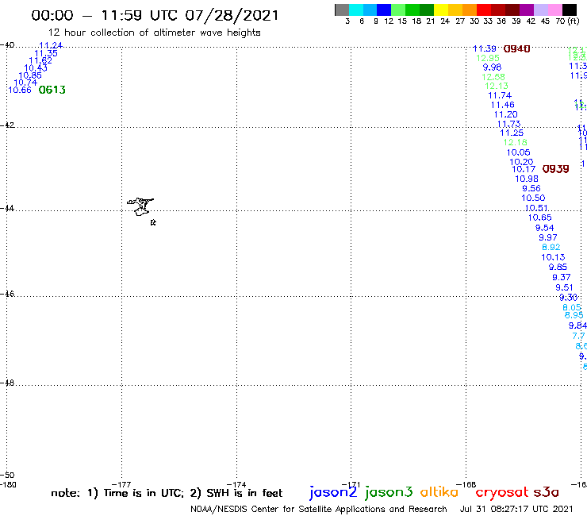Click the note about UTC and SWH
This screenshot has height=516, width=587.
point(167,493)
